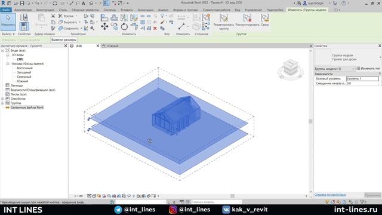Click the Вывести размеры button
The image size is (382, 215).
click(64, 40)
